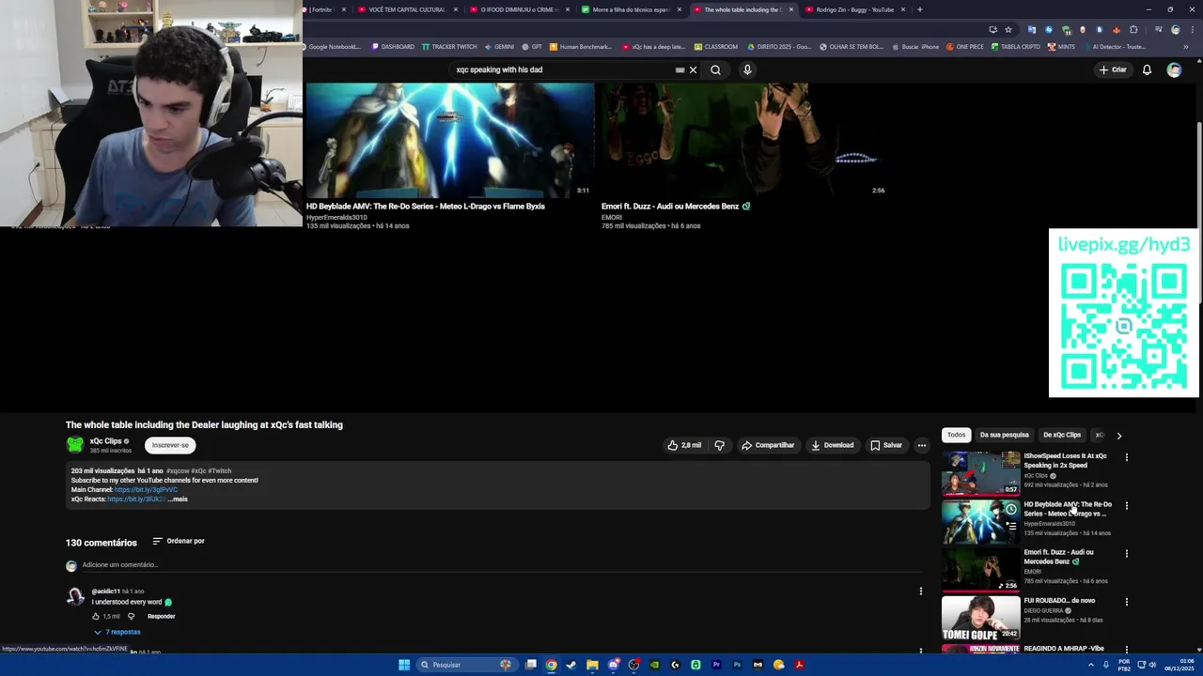The image size is (1203, 676).
Task: Add HD Beyblade sidebar video to Watch Later
Action: point(1011,510)
